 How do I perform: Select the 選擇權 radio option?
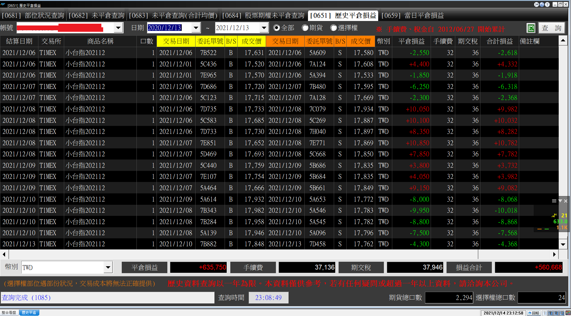click(x=344, y=28)
